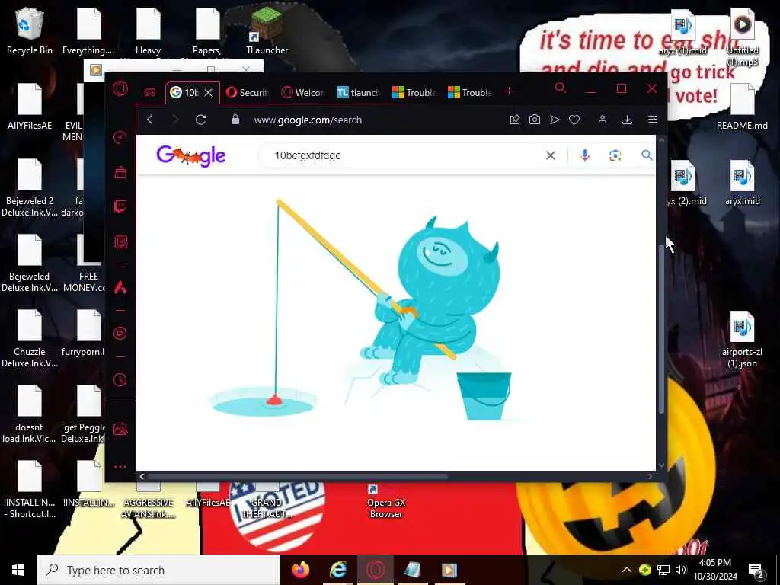Viewport: 780px width, 585px height.
Task: Reload the Google search page
Action: [x=200, y=120]
